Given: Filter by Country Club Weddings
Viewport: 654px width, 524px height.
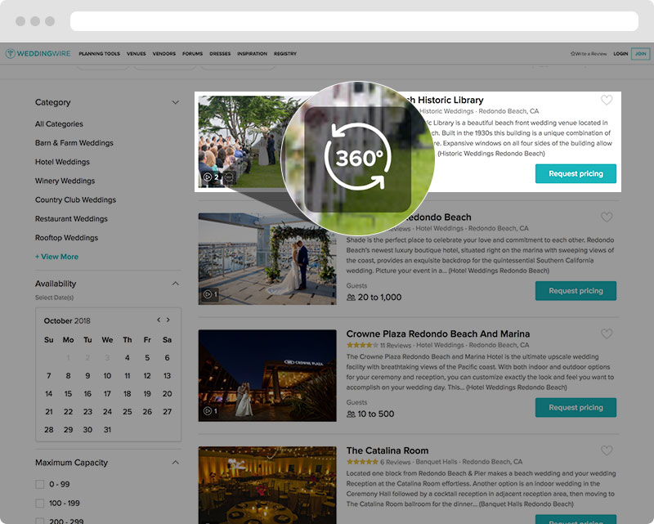Looking at the screenshot, I should [75, 199].
